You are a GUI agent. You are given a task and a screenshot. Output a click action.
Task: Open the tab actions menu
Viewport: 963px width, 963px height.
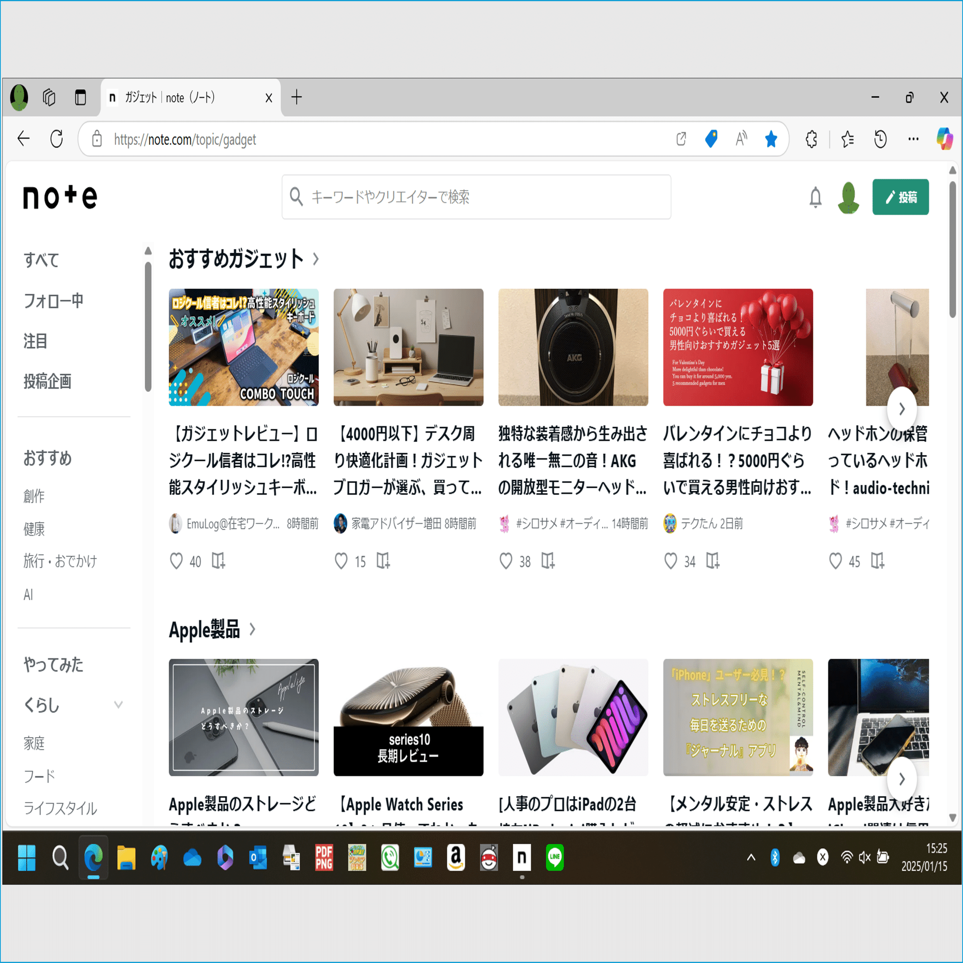pyautogui.click(x=80, y=97)
